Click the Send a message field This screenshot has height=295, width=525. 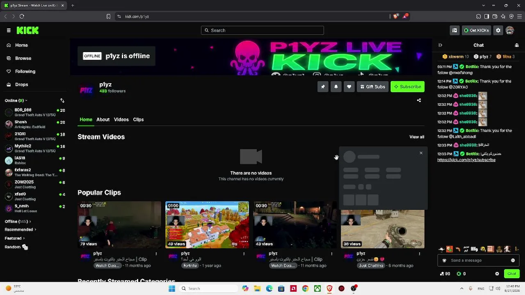point(478,260)
